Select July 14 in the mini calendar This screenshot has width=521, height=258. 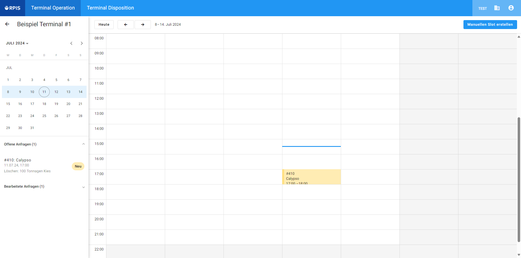click(x=80, y=92)
